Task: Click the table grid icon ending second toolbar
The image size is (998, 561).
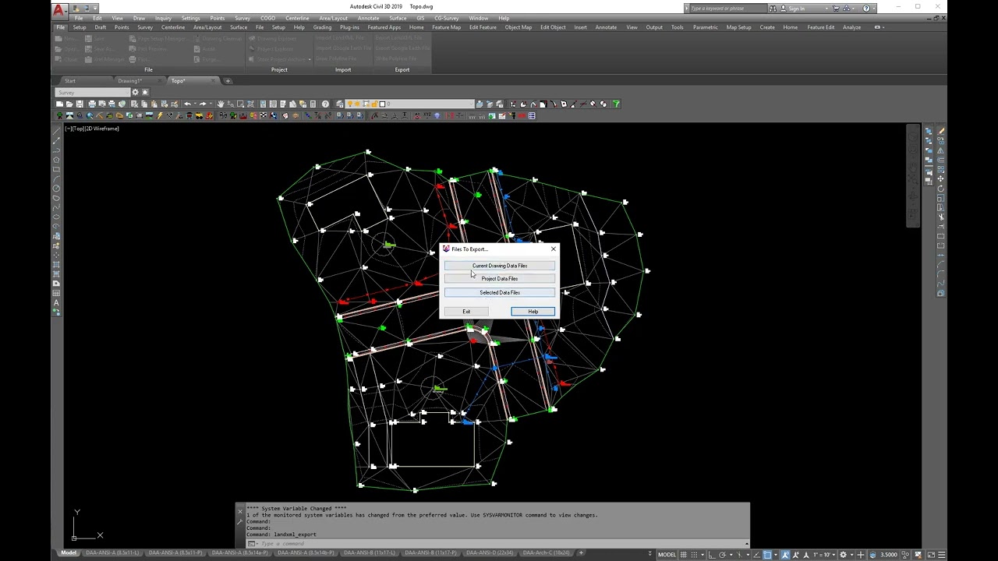Action: 532,116
